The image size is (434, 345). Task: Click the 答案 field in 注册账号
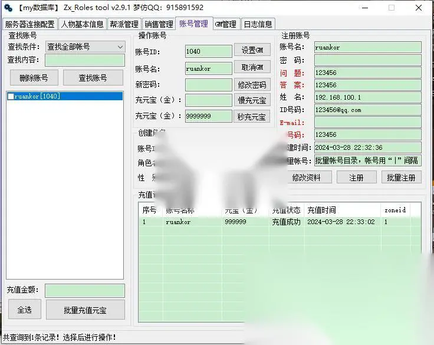[368, 85]
